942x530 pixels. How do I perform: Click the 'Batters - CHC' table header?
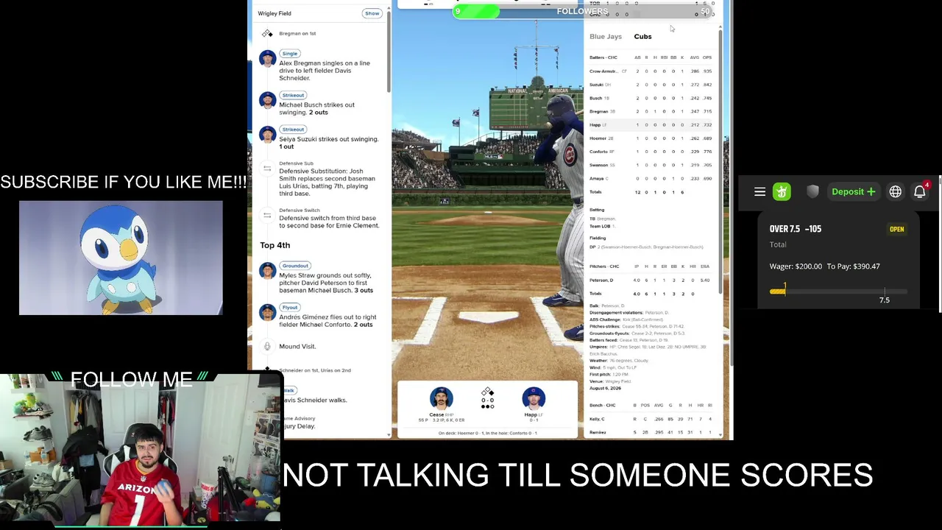603,57
